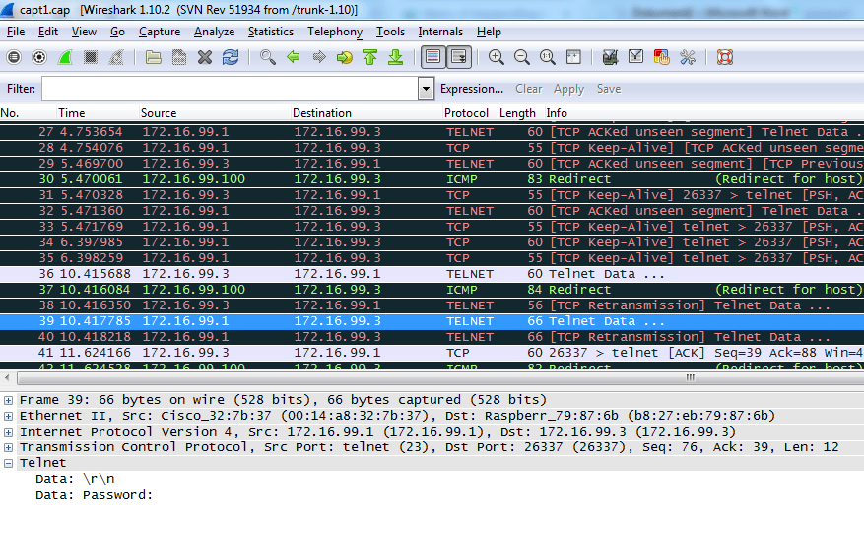Select the 'Data: \r\n' line

75,479
